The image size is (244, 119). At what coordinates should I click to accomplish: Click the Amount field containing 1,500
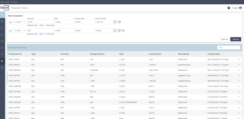tap(40, 22)
